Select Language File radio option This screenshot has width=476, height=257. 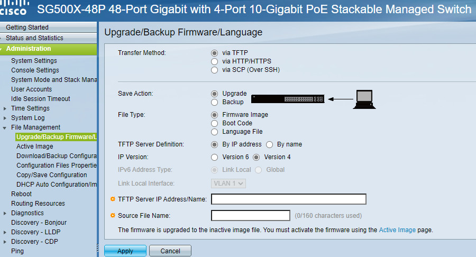coord(214,132)
